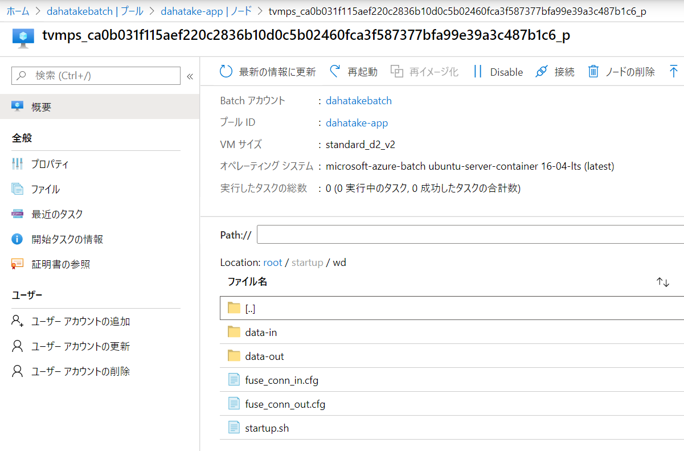Go to ホーム in the breadcrumb
The height and width of the screenshot is (451, 684).
(18, 11)
